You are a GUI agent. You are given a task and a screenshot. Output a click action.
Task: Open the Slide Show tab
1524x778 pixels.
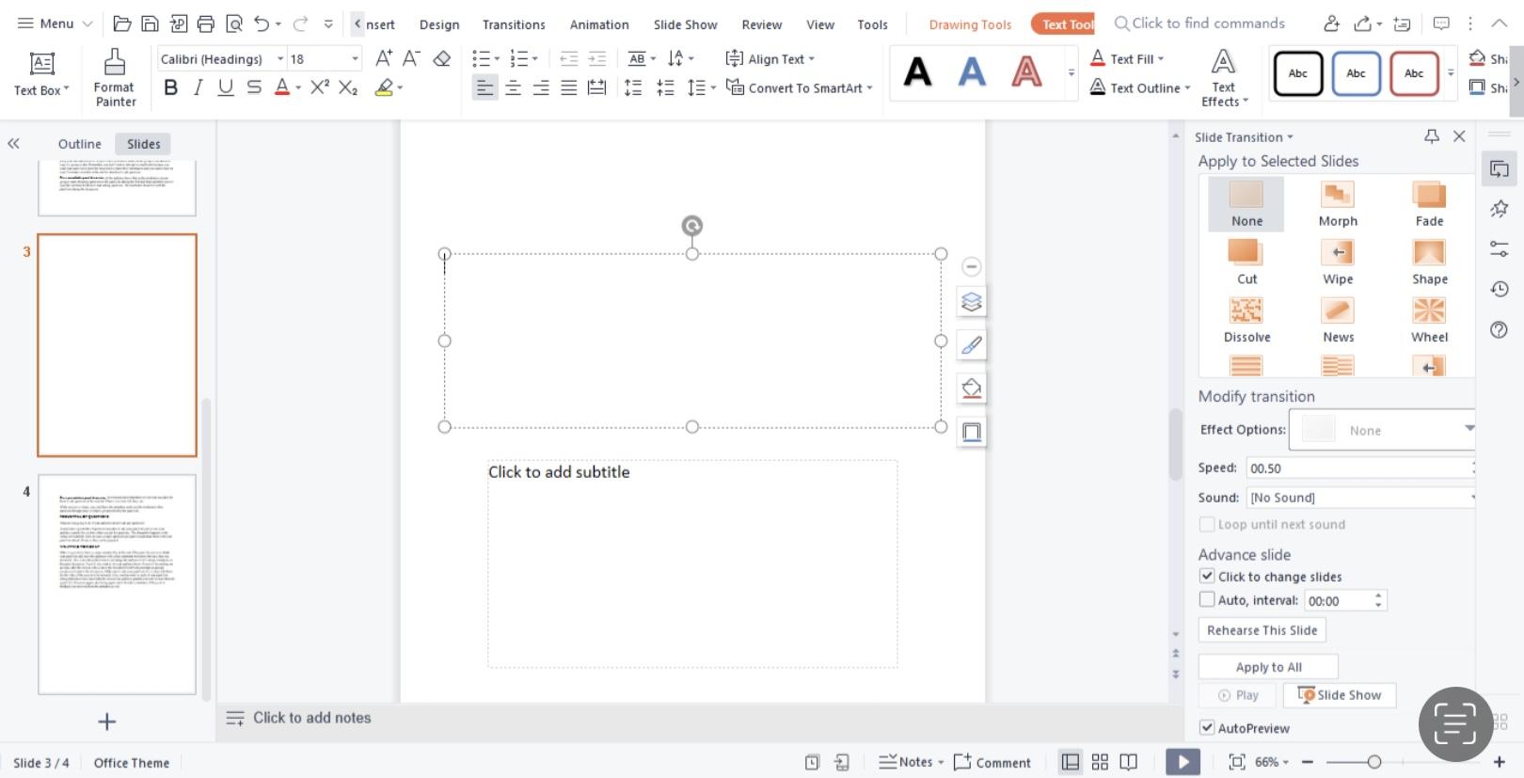[x=686, y=24]
